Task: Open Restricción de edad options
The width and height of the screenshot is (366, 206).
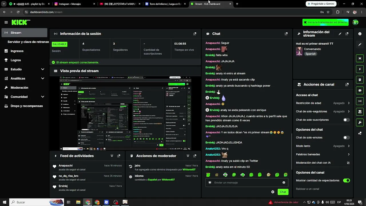Action: click(x=323, y=103)
